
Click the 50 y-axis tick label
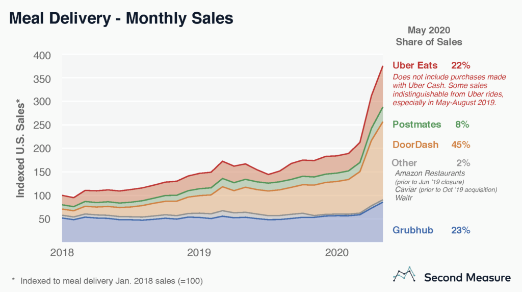click(46, 219)
